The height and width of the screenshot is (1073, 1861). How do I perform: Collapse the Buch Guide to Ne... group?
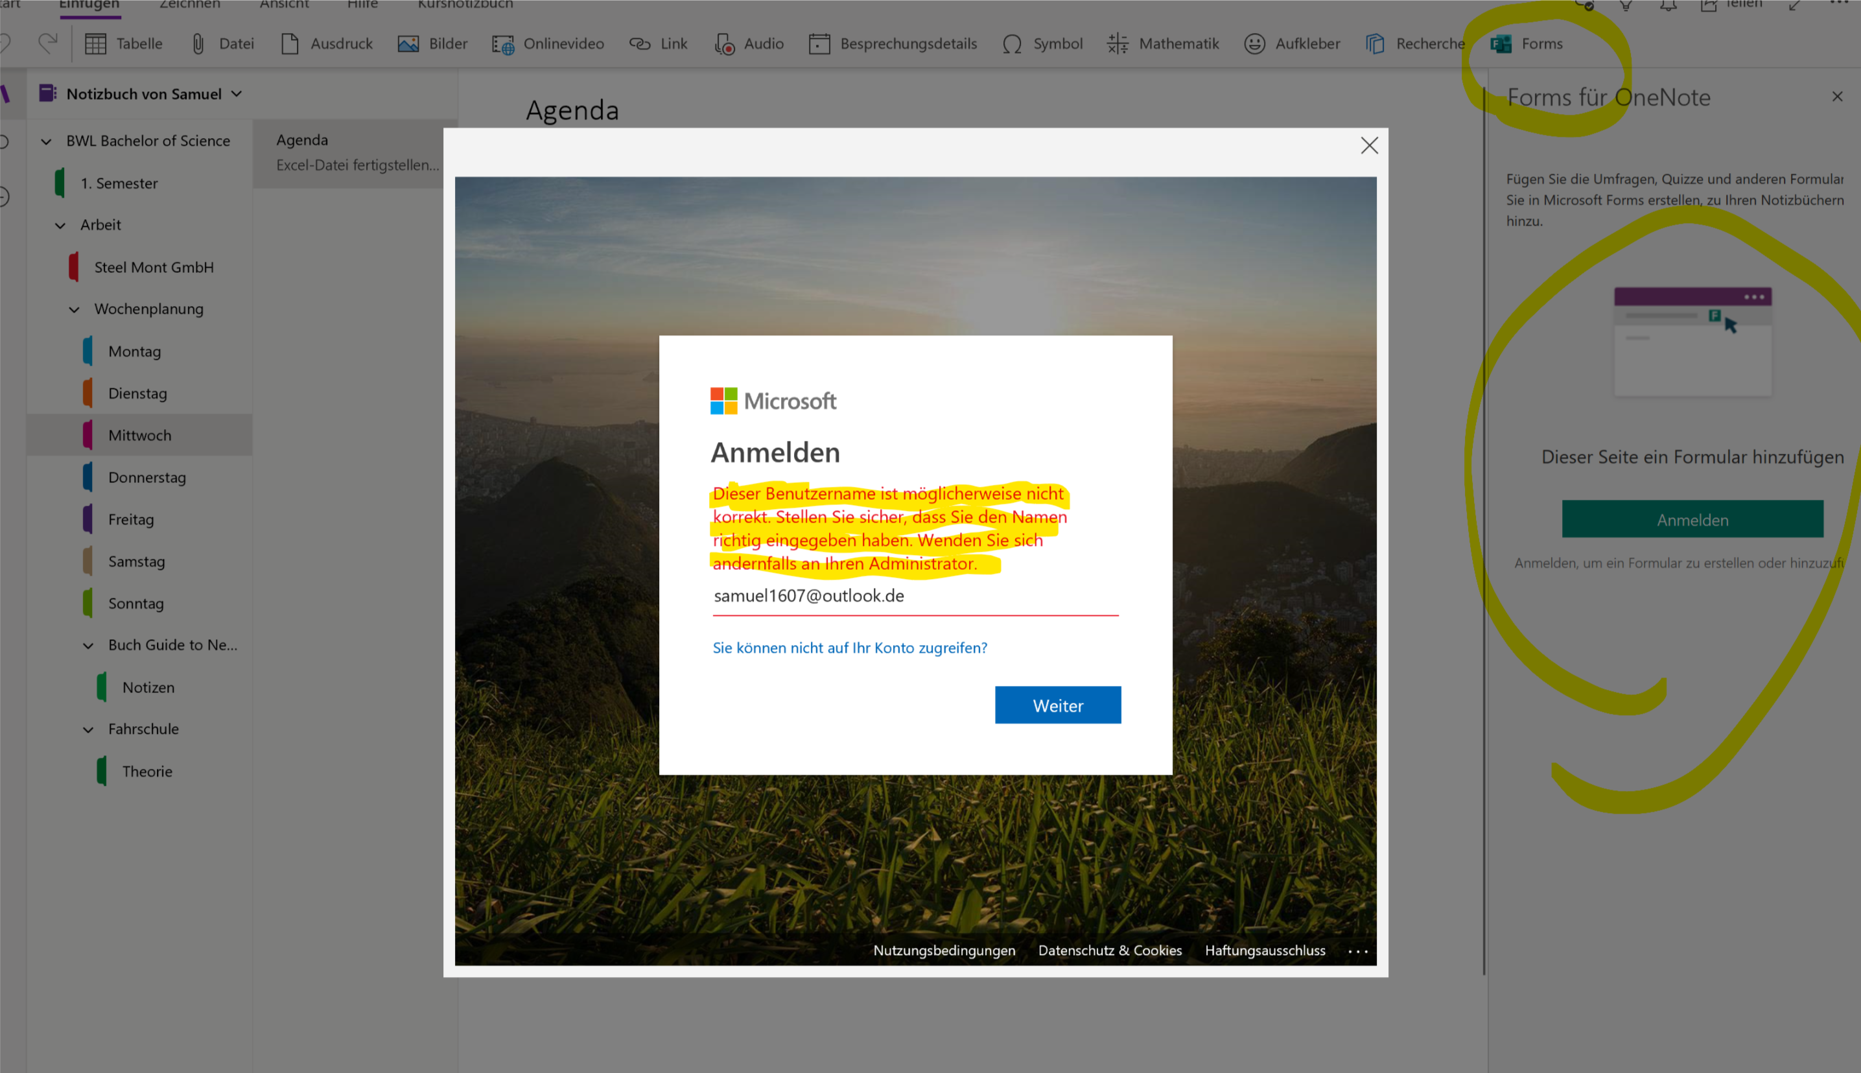pos(88,645)
